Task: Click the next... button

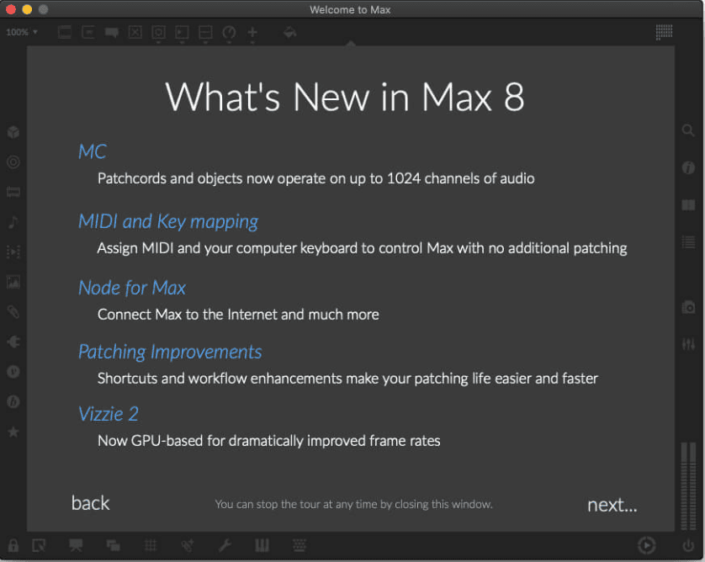Action: pyautogui.click(x=612, y=505)
